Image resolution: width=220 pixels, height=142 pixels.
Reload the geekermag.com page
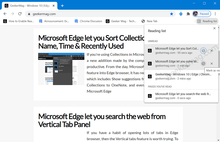20,14
